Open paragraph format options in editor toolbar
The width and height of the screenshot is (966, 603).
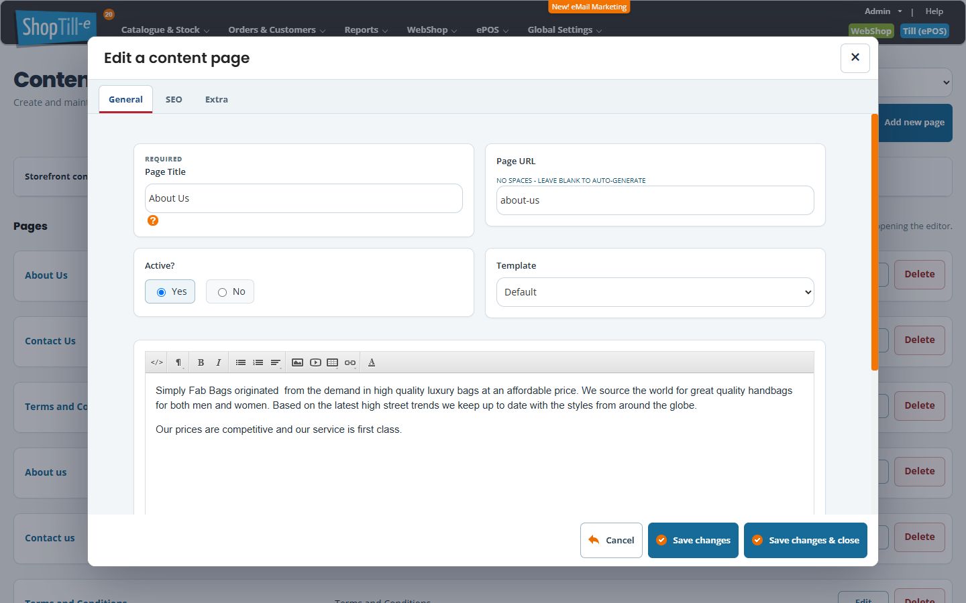click(x=178, y=362)
